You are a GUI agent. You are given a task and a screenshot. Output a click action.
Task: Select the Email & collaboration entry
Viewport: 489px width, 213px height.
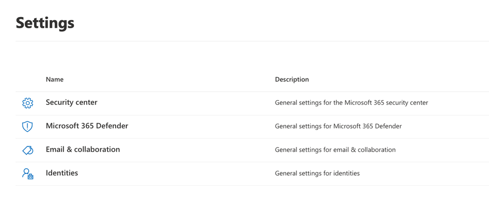(82, 149)
